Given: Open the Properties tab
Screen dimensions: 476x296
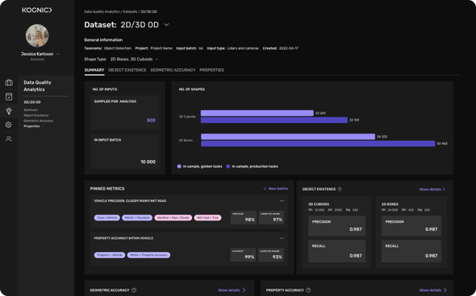Looking at the screenshot, I should [x=211, y=70].
